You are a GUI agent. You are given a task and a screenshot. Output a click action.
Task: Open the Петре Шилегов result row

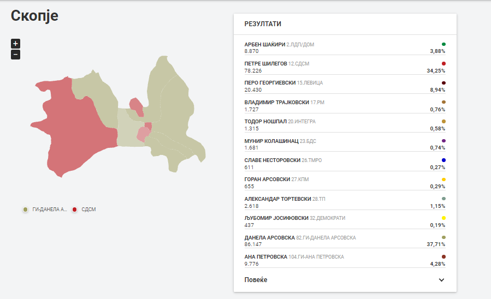[x=345, y=67]
